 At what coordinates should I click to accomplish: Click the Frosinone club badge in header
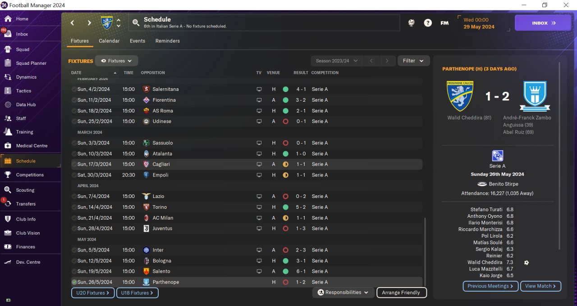click(x=107, y=22)
